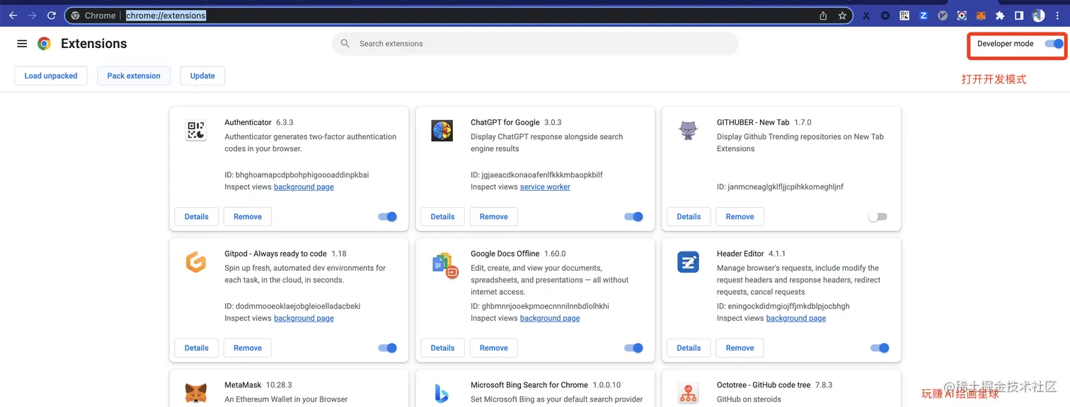1070x407 pixels.
Task: Bookmark this page with star icon
Action: click(x=842, y=16)
